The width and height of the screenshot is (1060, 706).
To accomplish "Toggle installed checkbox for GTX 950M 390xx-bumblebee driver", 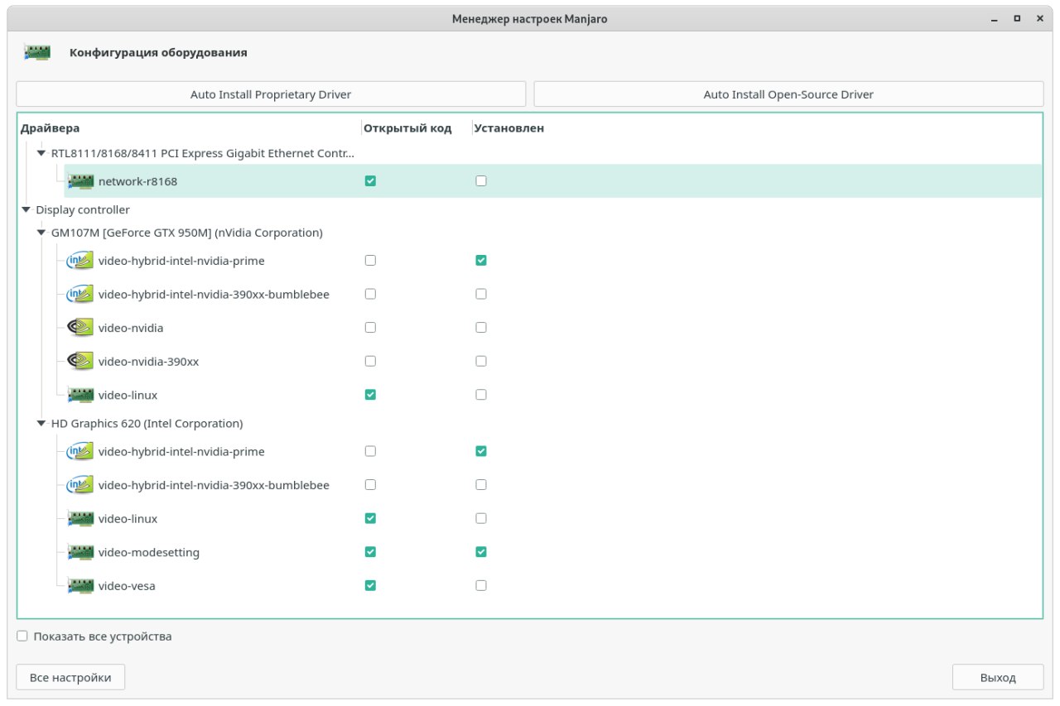I will [481, 294].
